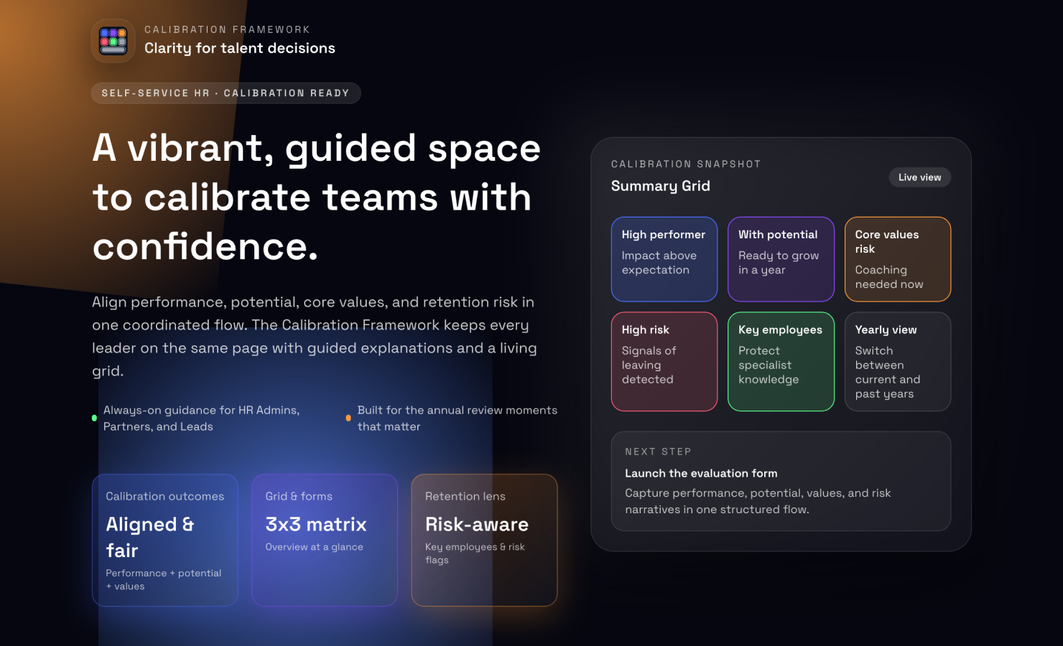1063x646 pixels.
Task: Launch the evaluation form
Action: 701,473
